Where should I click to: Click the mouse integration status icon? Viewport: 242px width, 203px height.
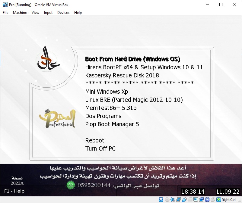213,200
